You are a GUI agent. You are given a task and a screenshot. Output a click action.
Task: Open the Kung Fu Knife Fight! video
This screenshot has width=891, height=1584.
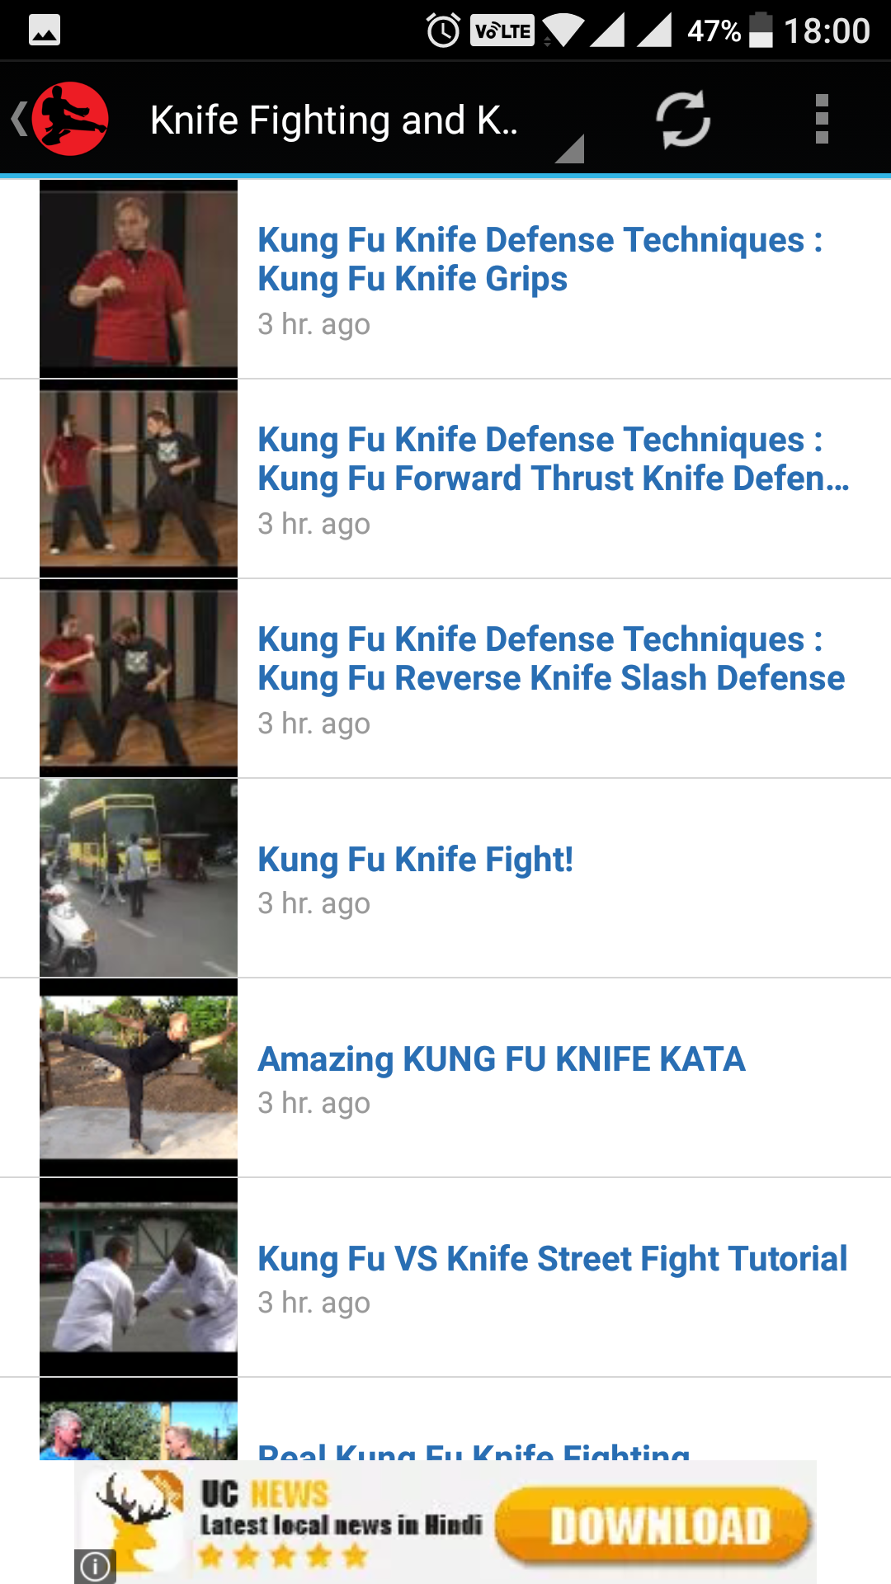(x=445, y=878)
